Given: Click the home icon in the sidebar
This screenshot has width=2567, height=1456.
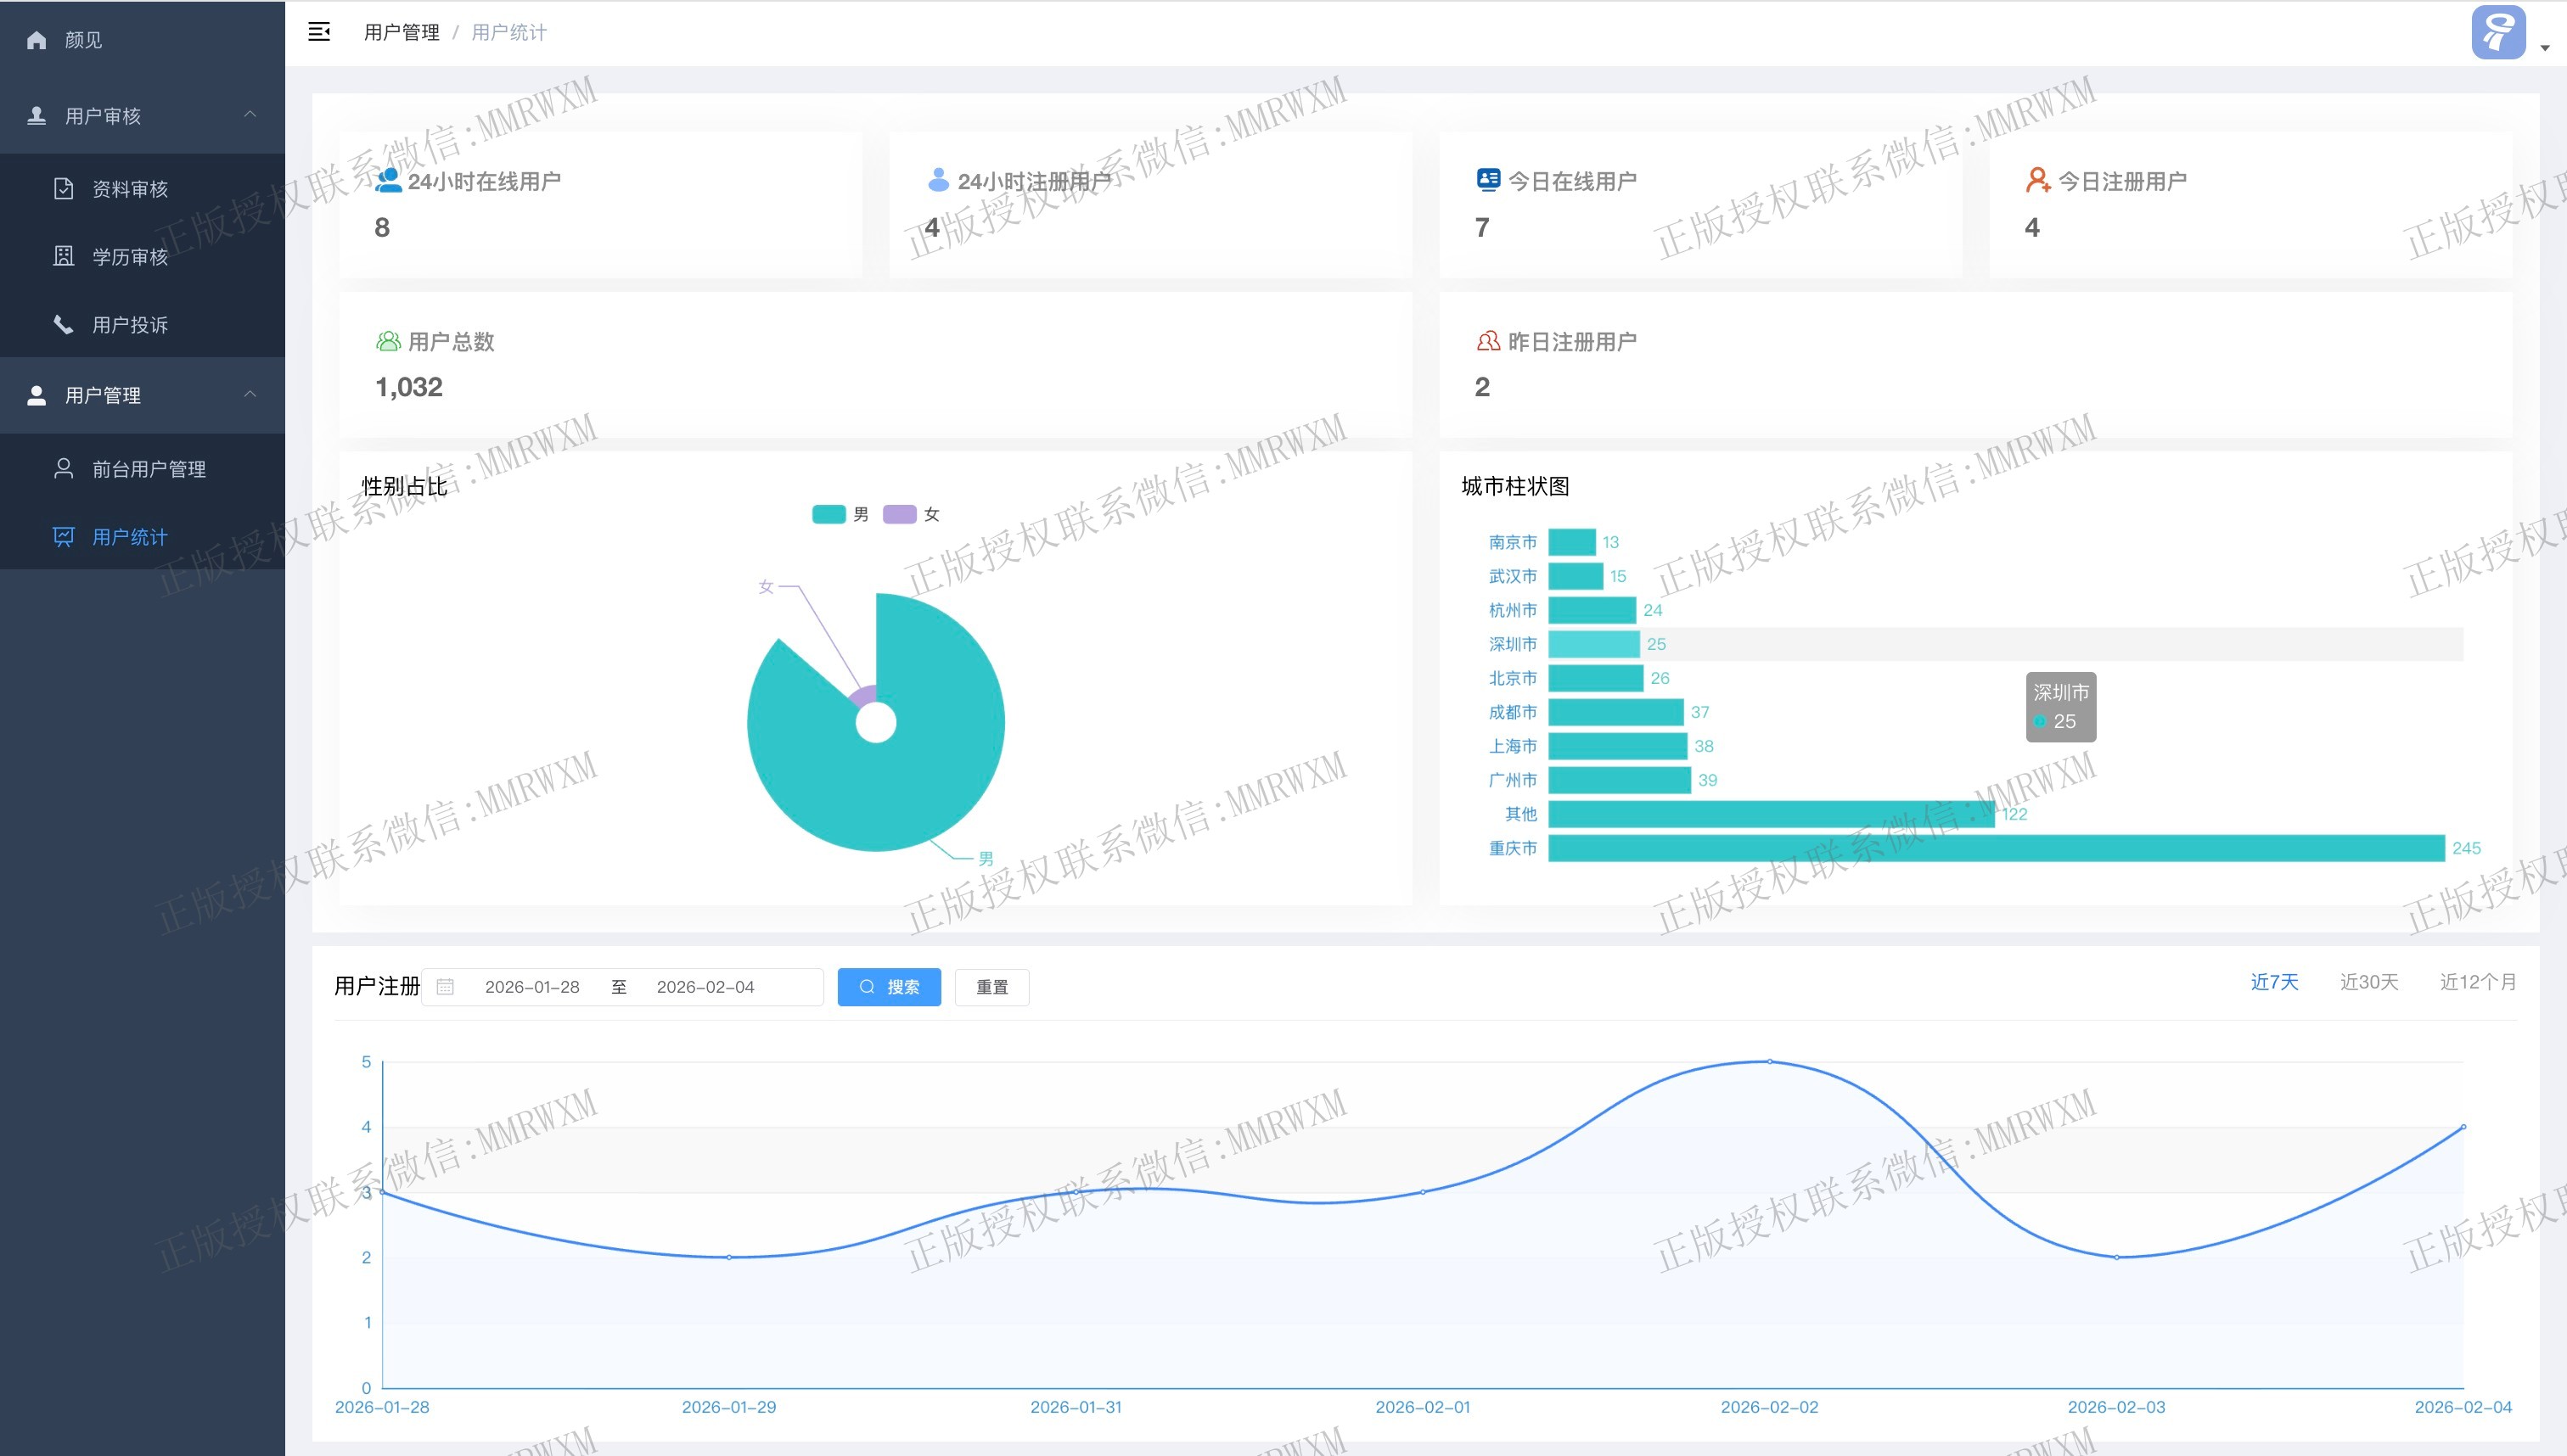Looking at the screenshot, I should 37,40.
